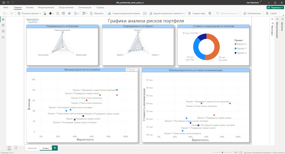
Task: Fit page to window icon
Action: 241,153
